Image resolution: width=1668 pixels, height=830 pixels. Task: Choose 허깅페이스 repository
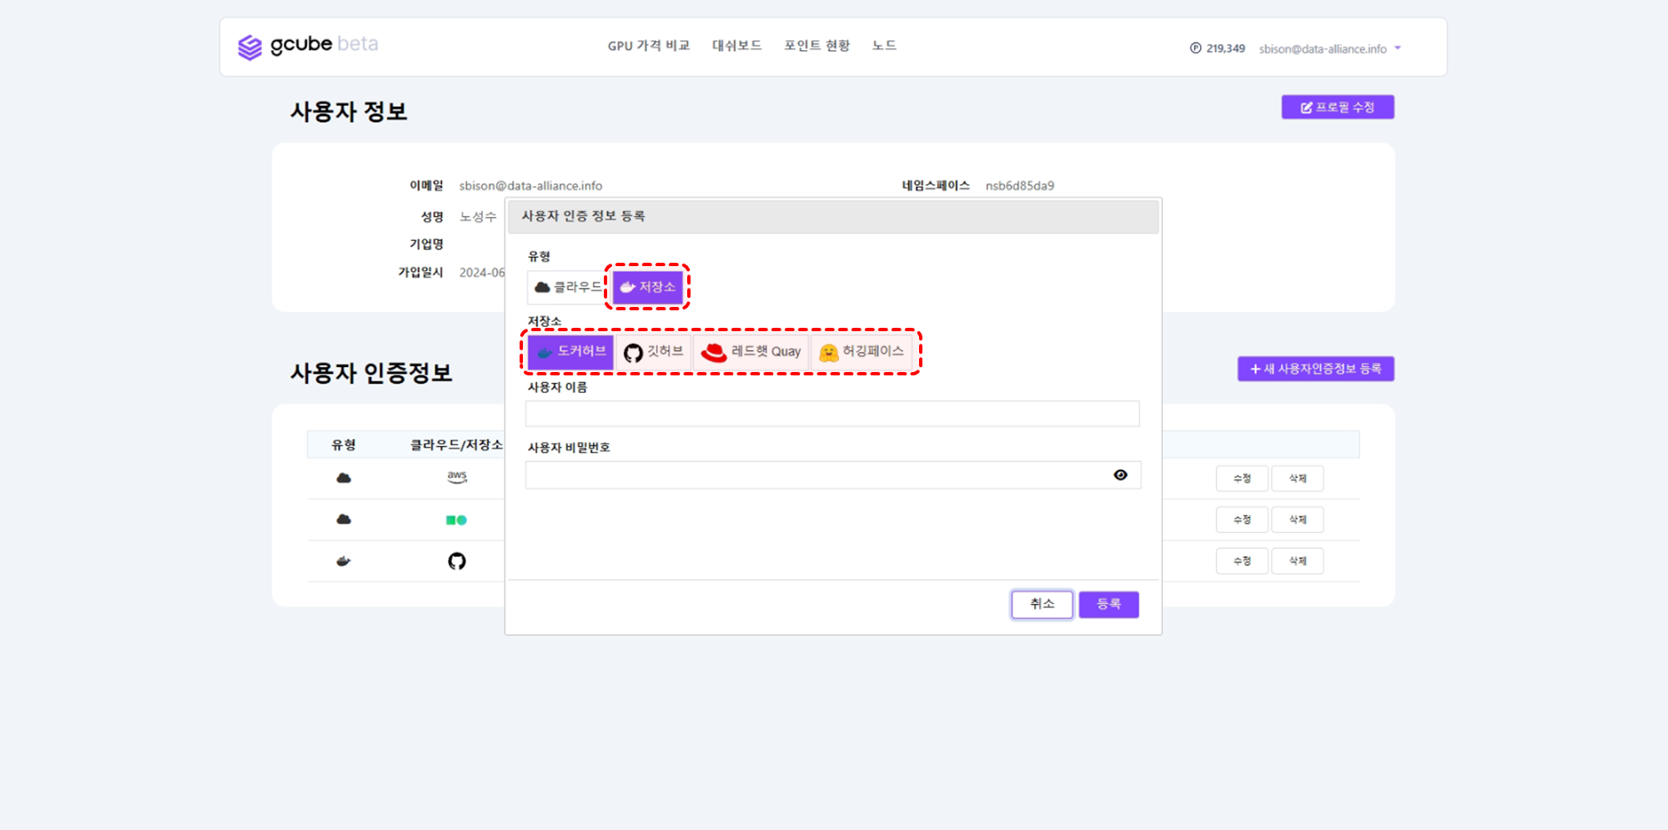tap(862, 351)
